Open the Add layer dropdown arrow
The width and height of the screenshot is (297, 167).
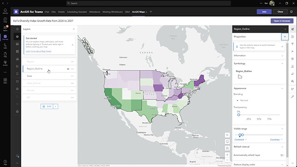tap(55, 106)
